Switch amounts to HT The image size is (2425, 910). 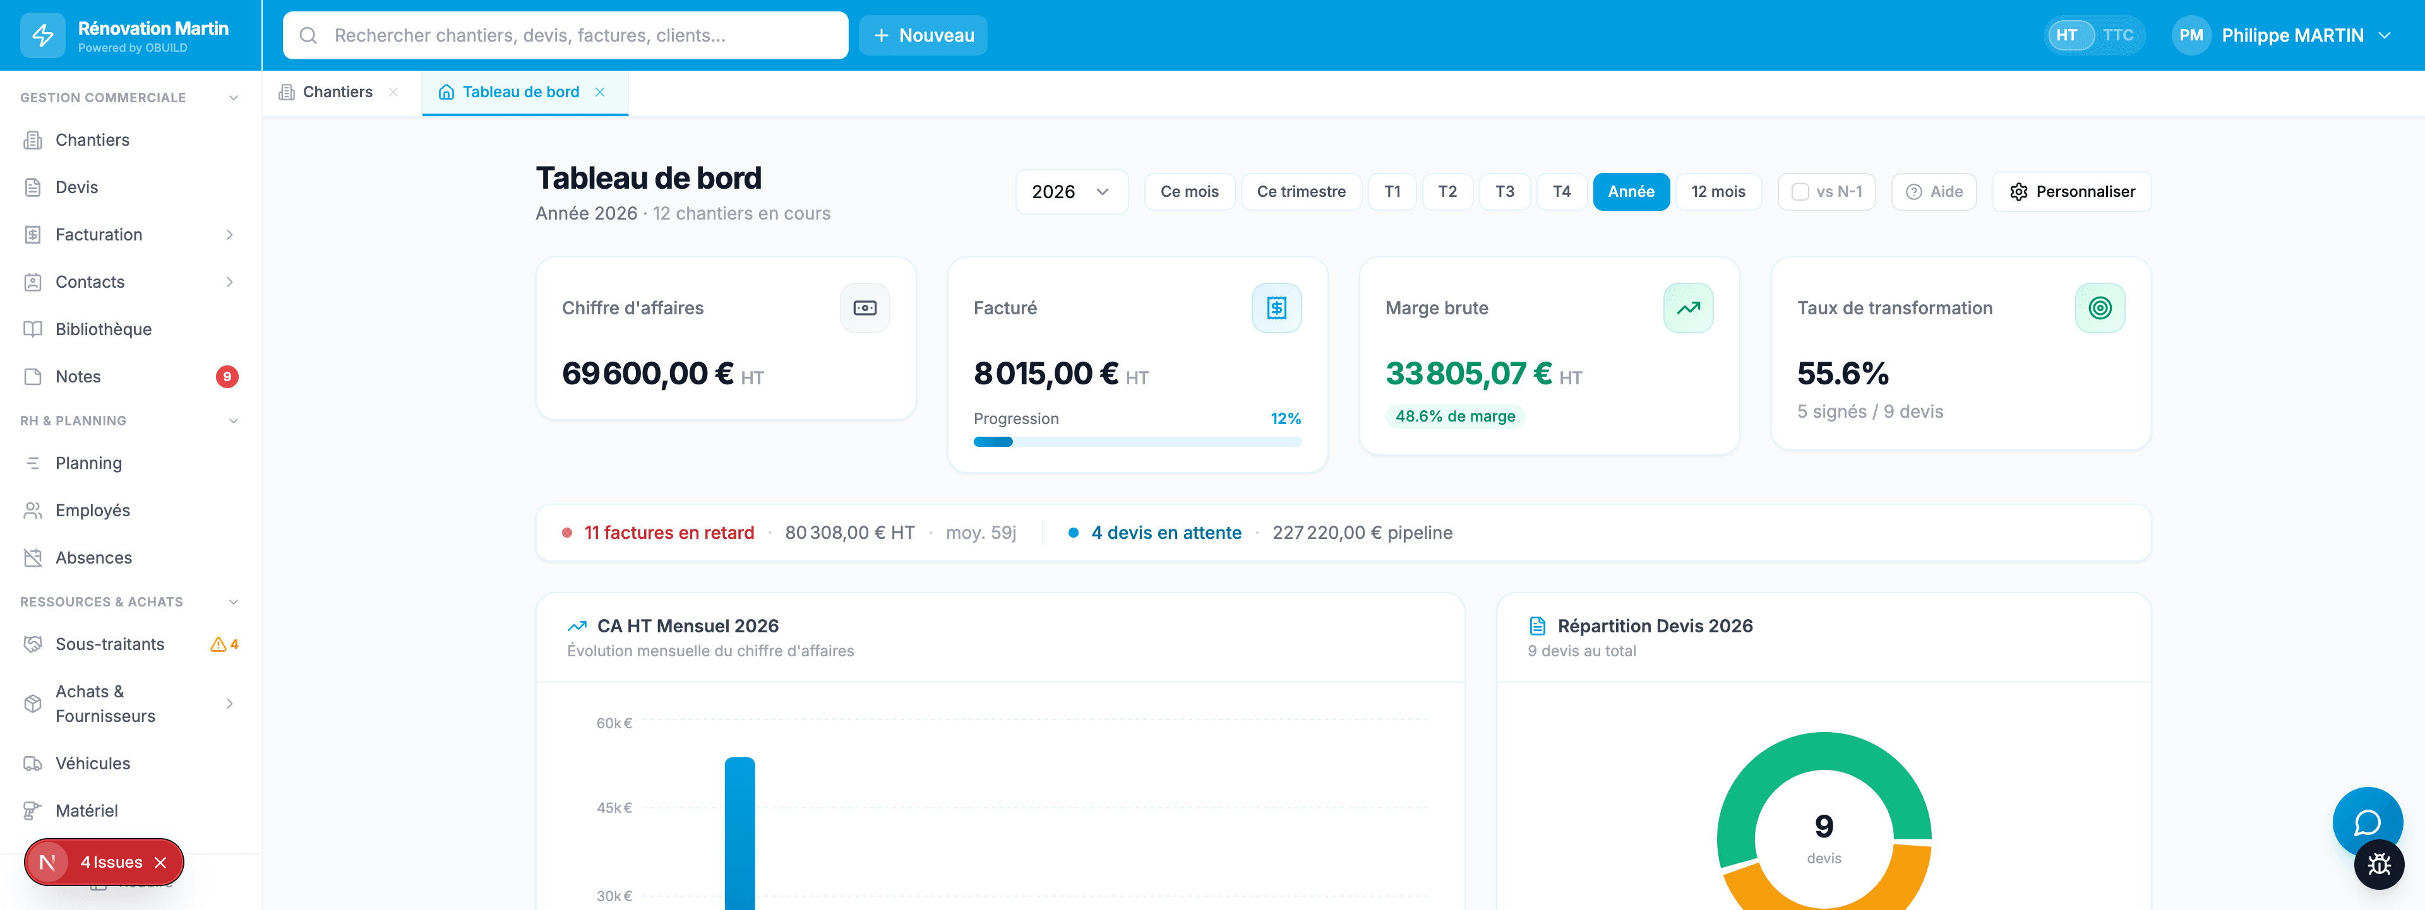point(2070,36)
